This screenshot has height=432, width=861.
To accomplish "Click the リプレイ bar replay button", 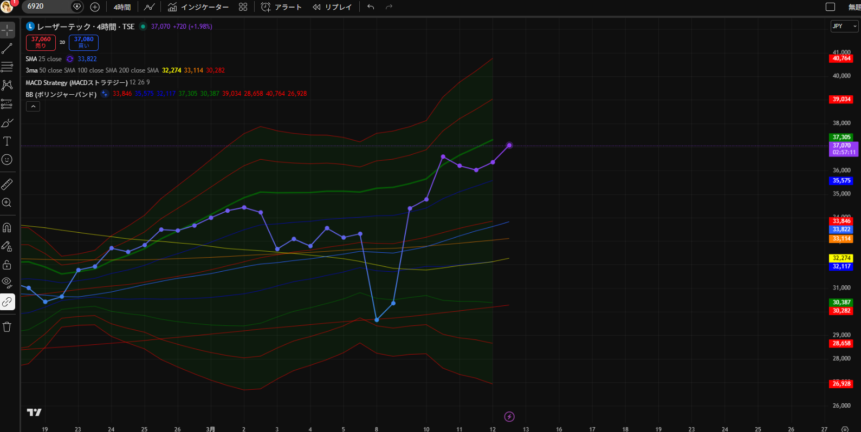I will pos(332,7).
